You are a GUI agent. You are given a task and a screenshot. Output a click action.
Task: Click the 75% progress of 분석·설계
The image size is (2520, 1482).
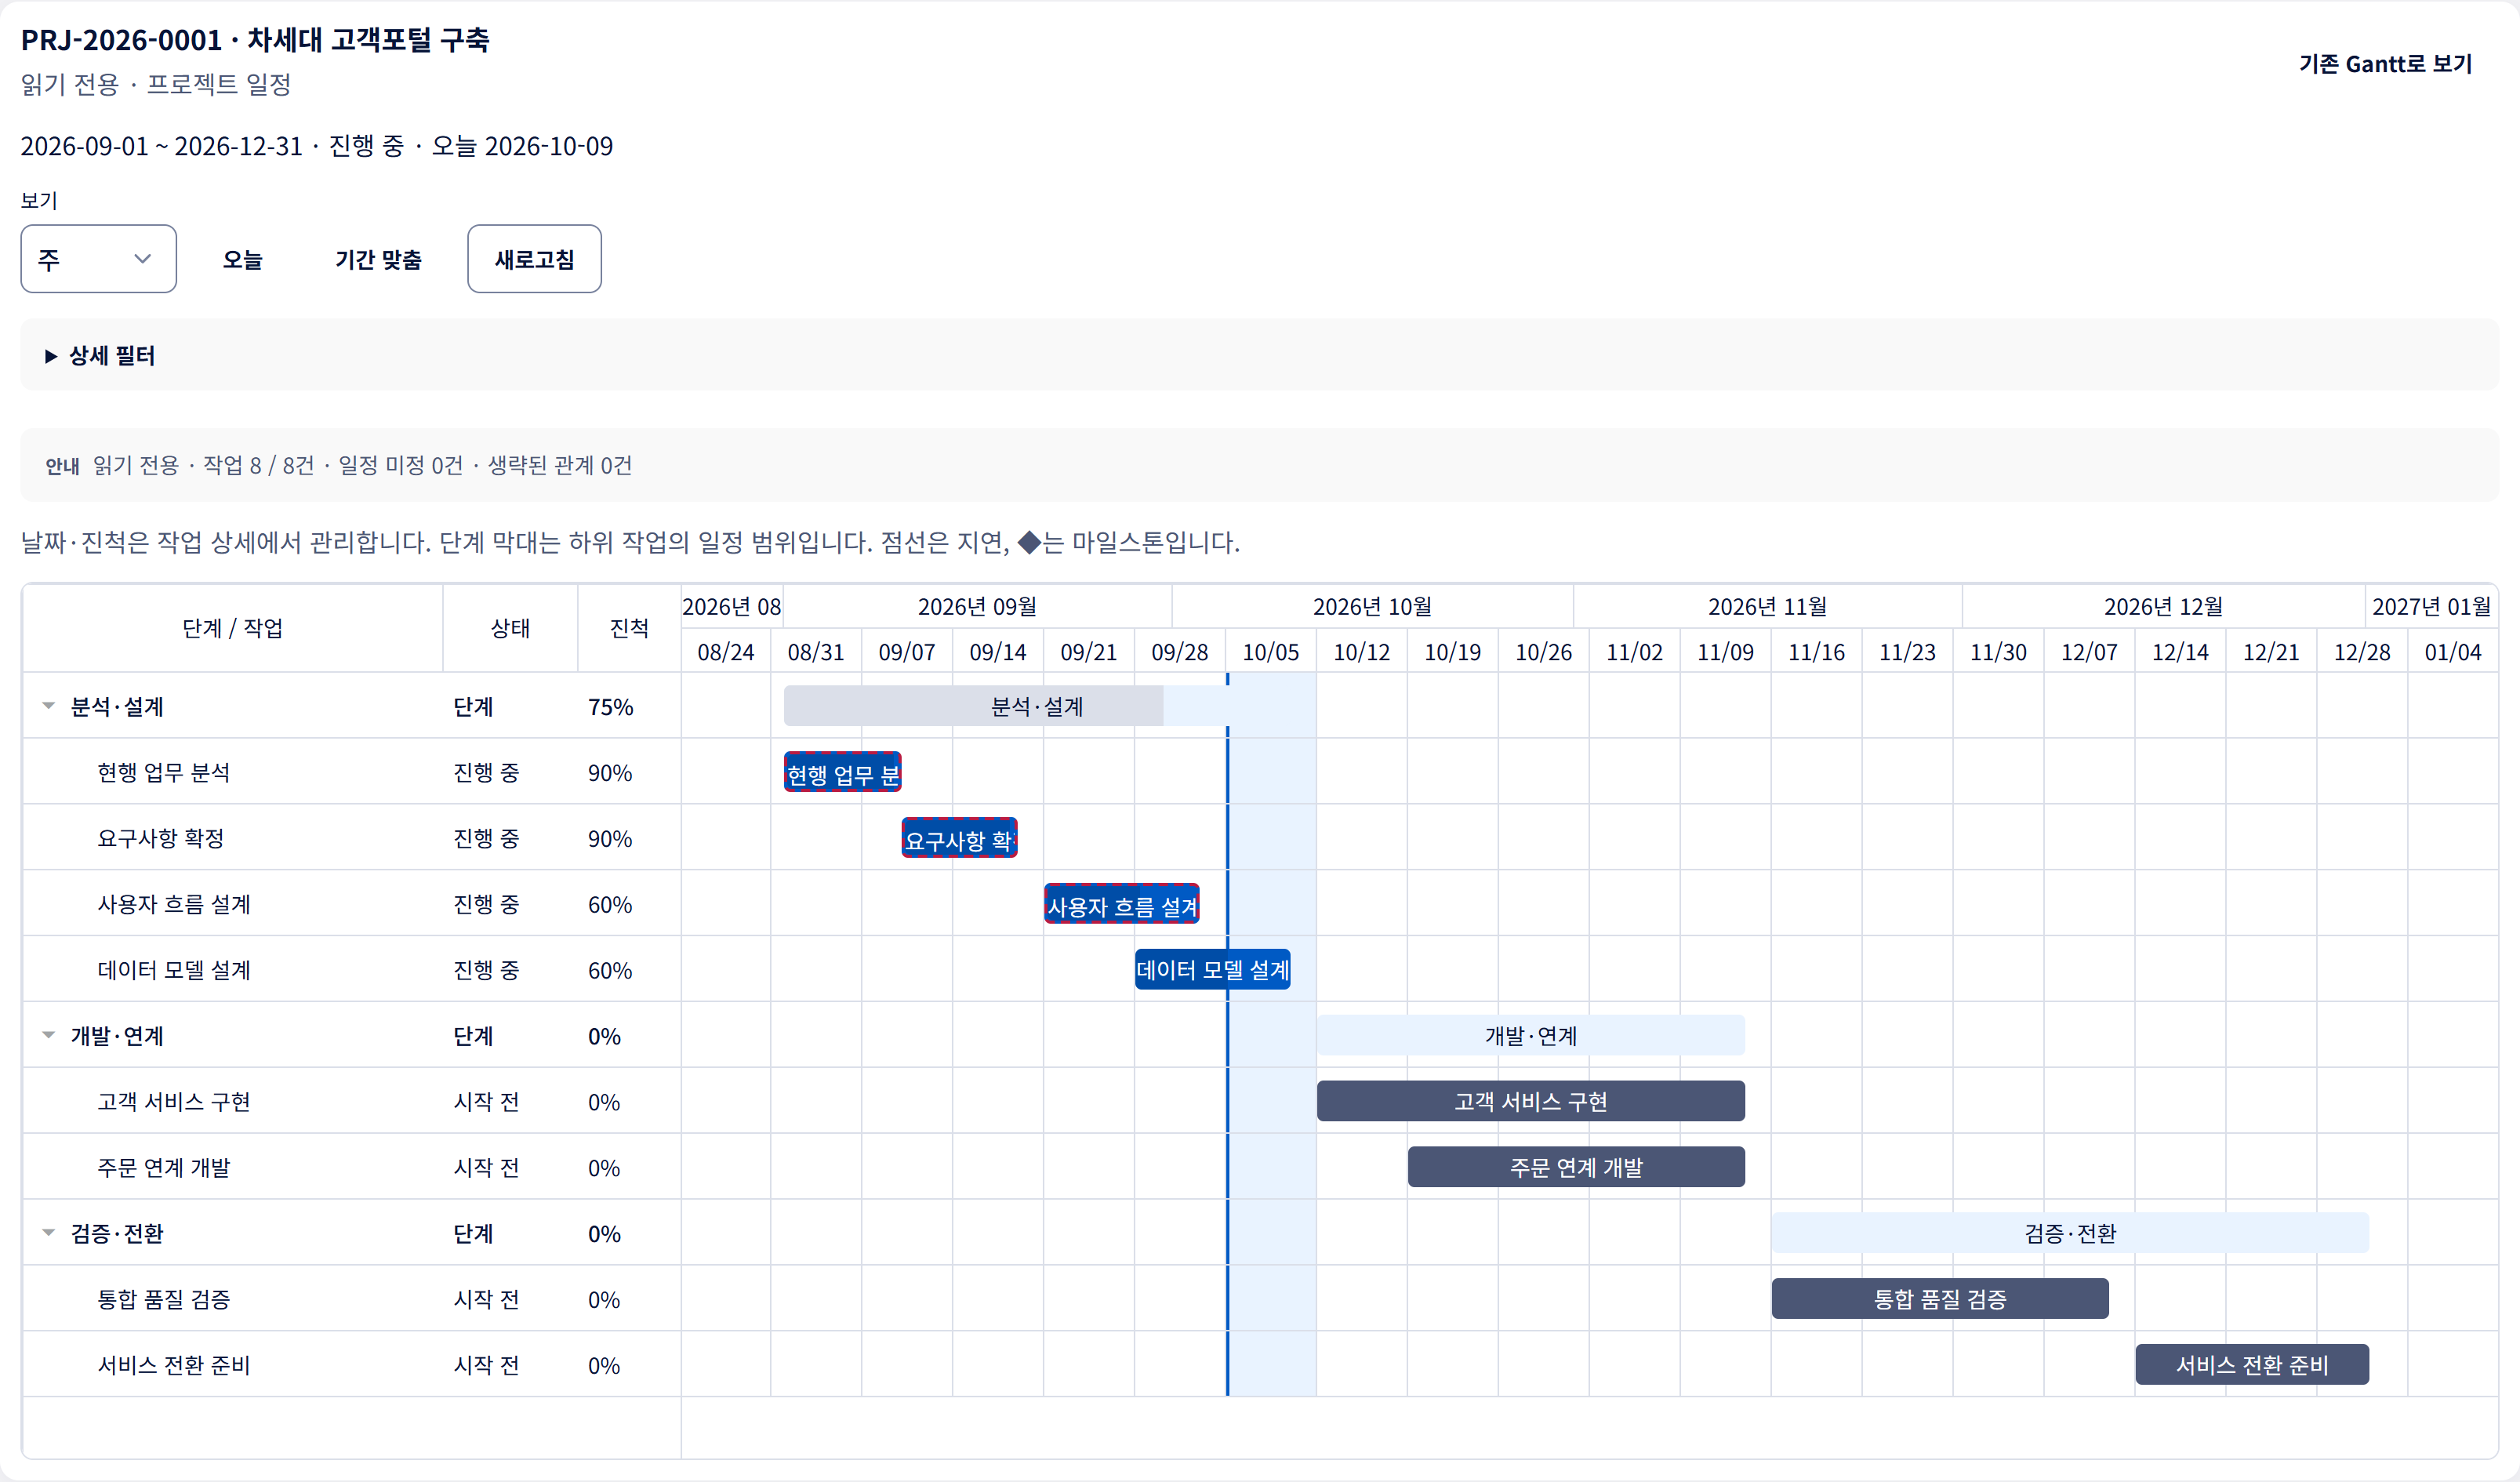(x=611, y=706)
